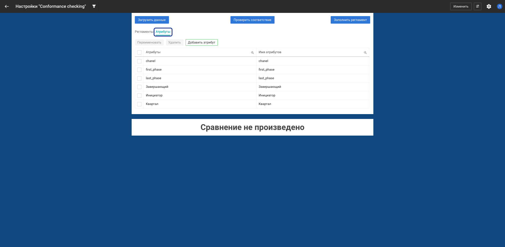Viewport: 505px width, 247px height.
Task: Enable the Инициатор row checkbox
Action: tap(139, 96)
